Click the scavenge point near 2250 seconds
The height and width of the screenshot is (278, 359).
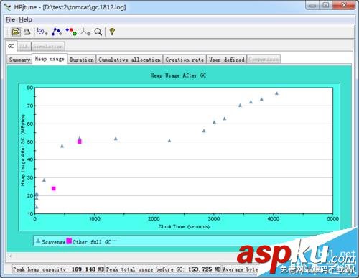click(169, 141)
